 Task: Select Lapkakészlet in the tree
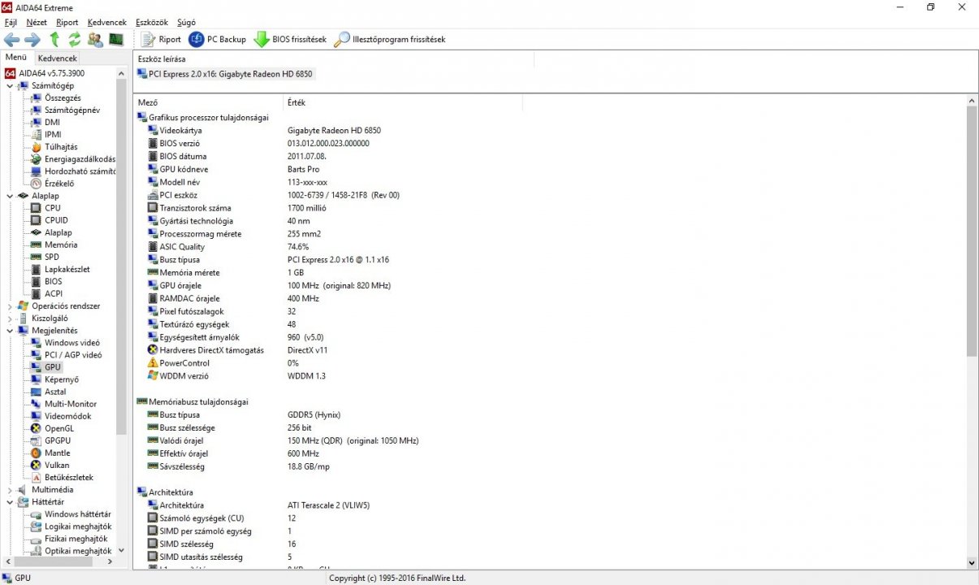(x=67, y=269)
